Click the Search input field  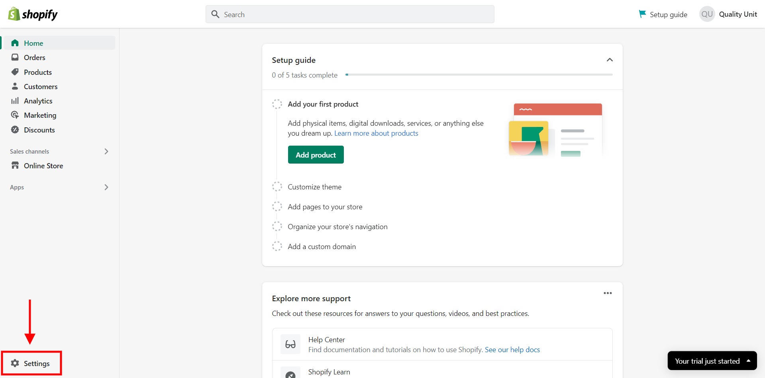click(x=350, y=14)
